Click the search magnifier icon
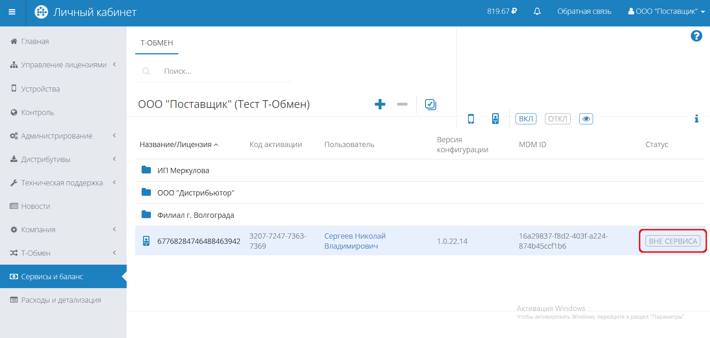 pyautogui.click(x=146, y=71)
